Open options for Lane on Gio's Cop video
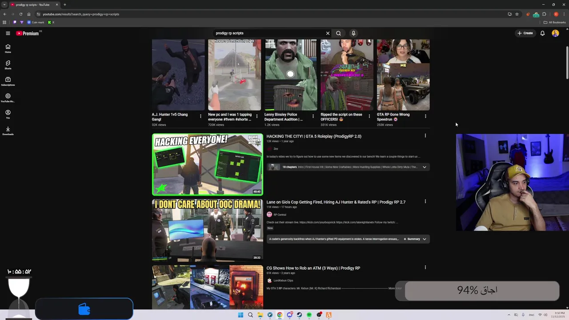 [425, 201]
